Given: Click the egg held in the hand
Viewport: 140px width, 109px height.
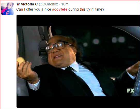Looking at the screenshot, I should (x=20, y=60).
